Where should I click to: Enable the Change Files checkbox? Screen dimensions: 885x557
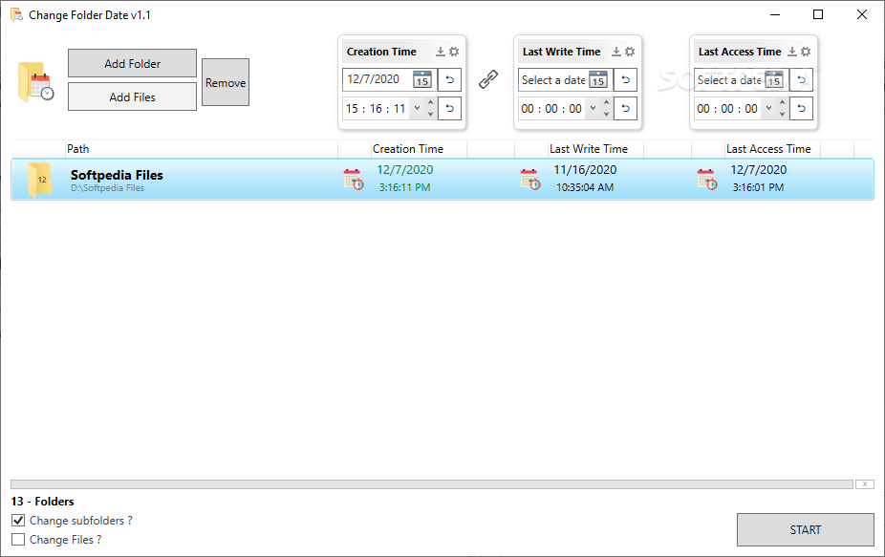[18, 540]
